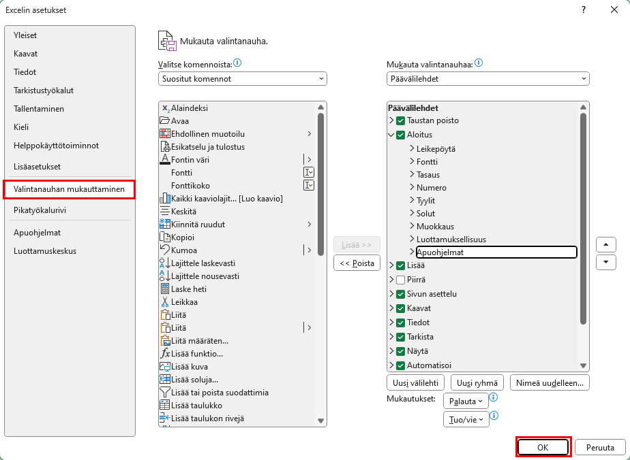Click the Uusi ryhmä button

tap(477, 382)
